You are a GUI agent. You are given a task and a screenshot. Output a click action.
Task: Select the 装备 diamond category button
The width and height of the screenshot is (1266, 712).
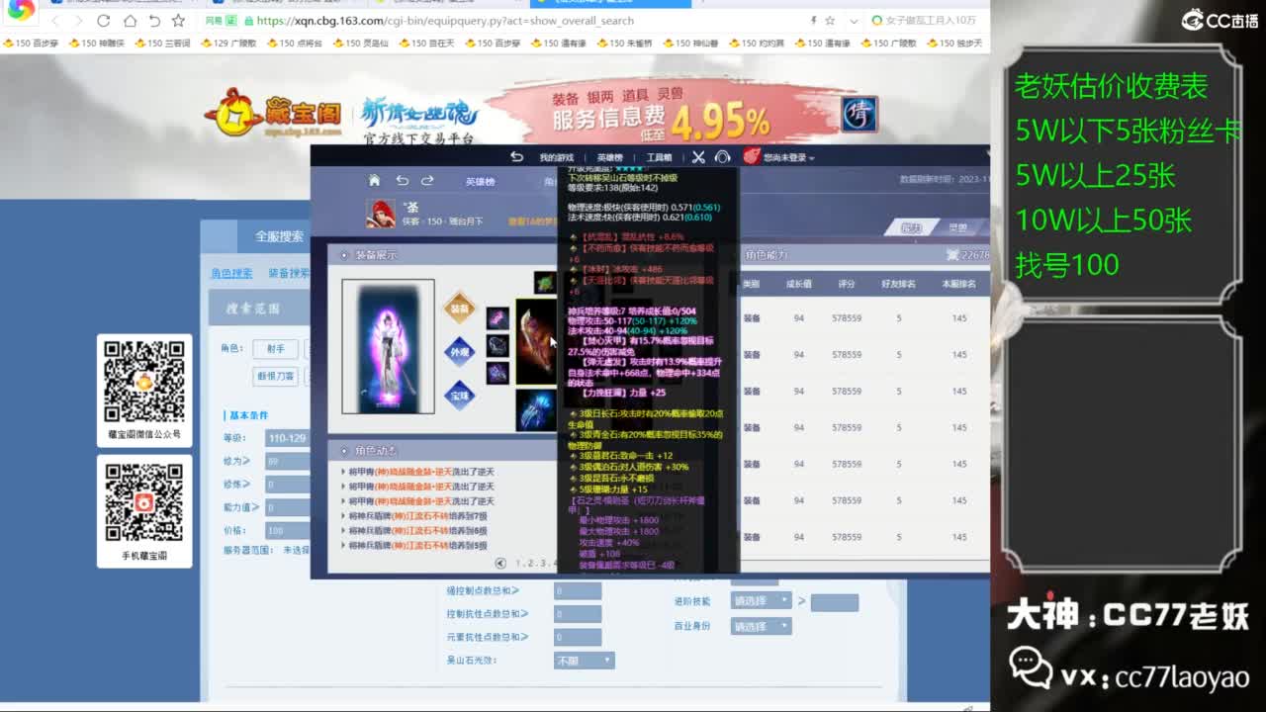click(x=459, y=308)
